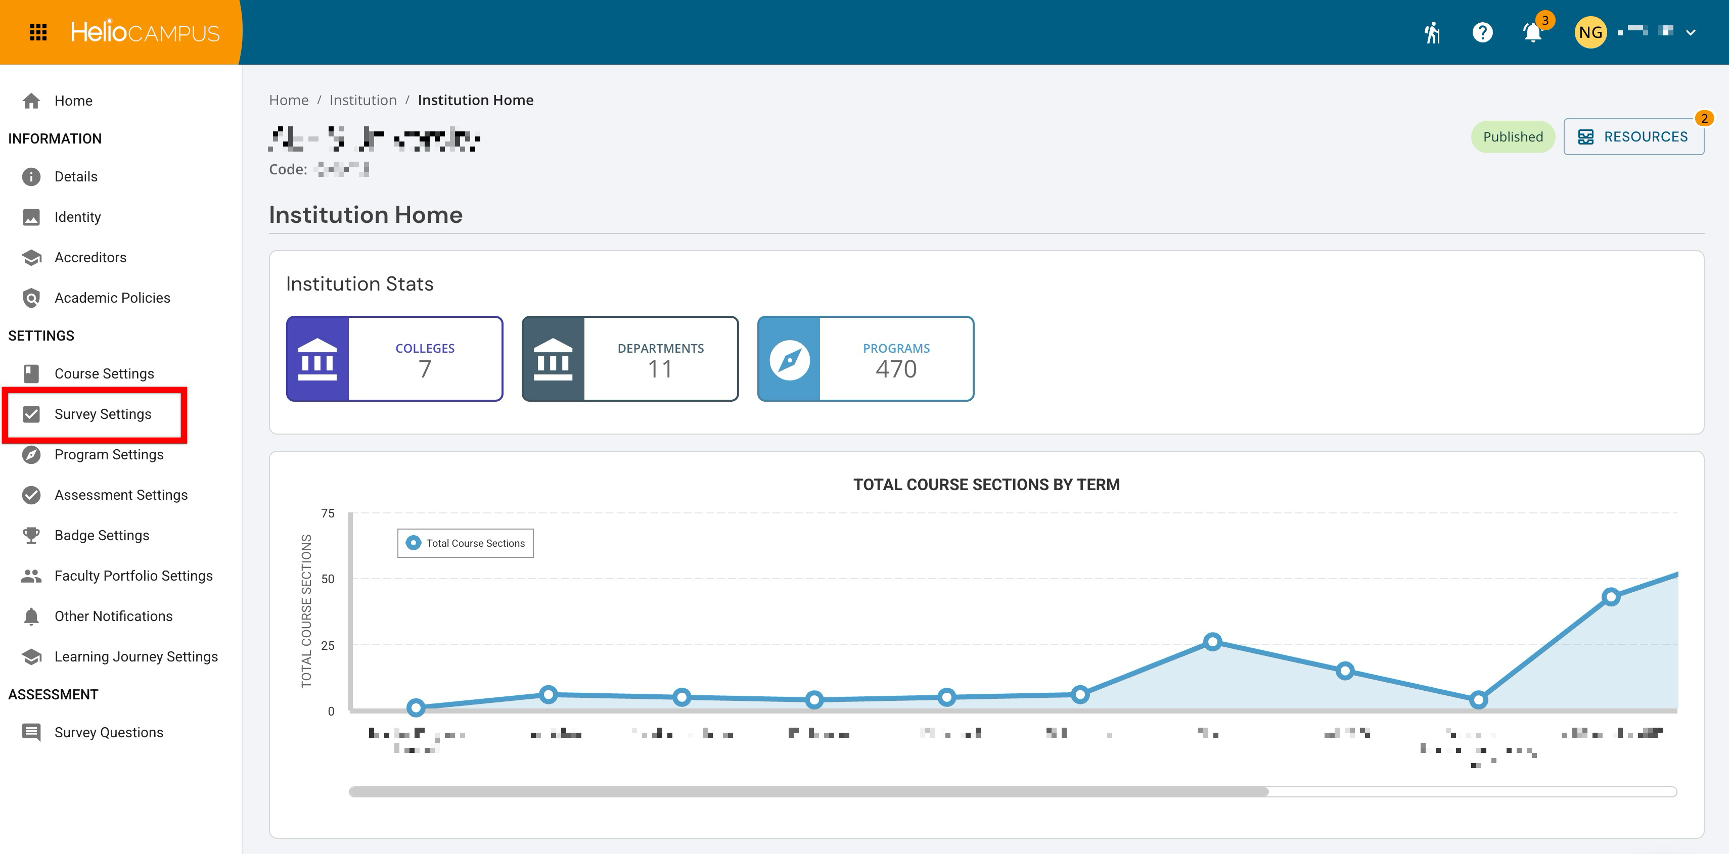The height and width of the screenshot is (854, 1729).
Task: Click the Learning Journey Settings cap icon
Action: click(x=31, y=657)
